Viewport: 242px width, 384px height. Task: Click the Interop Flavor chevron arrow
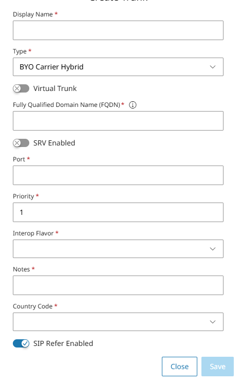pos(213,249)
